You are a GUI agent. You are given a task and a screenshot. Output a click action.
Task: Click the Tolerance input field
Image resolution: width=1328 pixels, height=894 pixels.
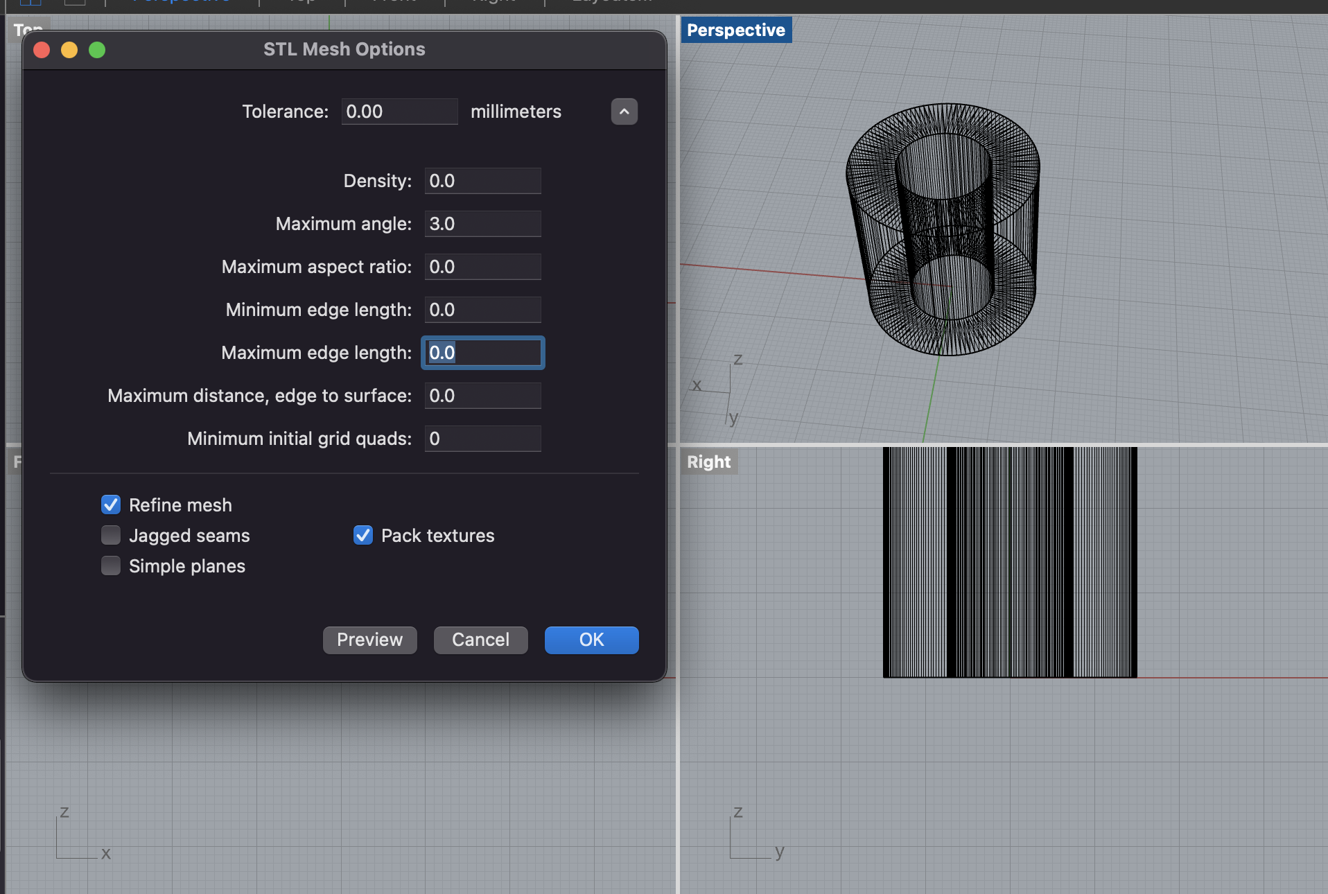point(399,112)
